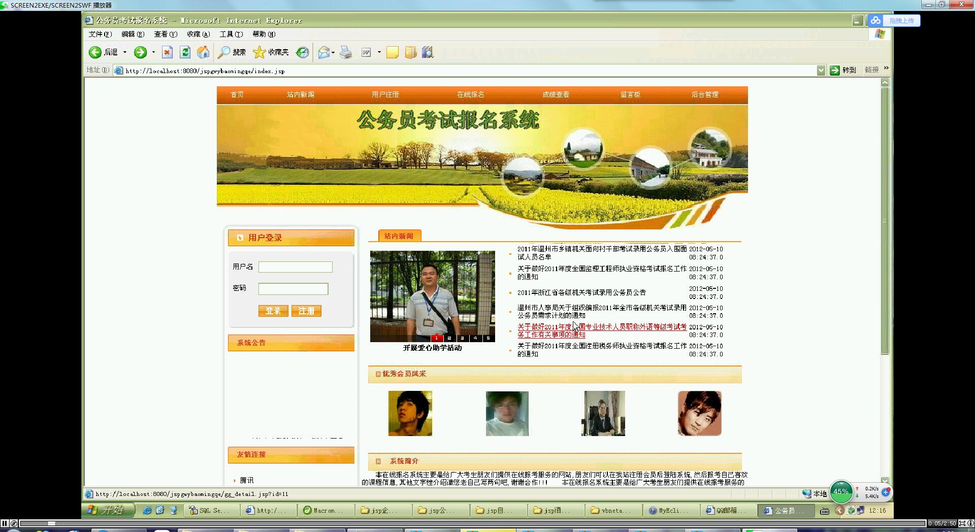Image resolution: width=975 pixels, height=532 pixels.
Task: Open the 帮助(H) menu
Action: [264, 34]
